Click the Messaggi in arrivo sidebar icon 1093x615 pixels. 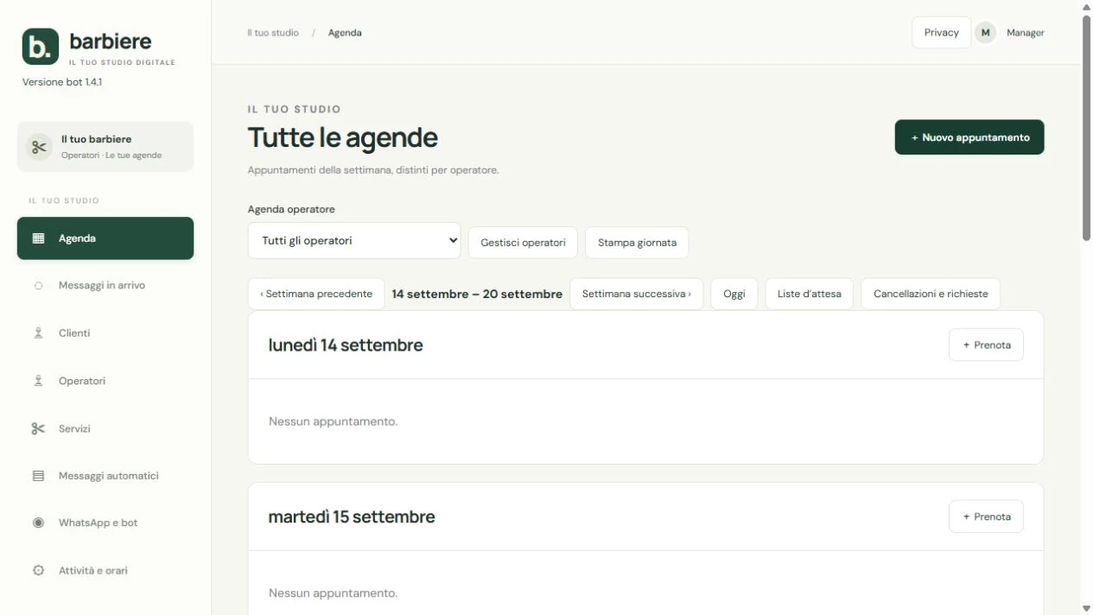pos(38,286)
